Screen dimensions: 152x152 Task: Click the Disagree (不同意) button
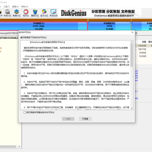point(85,119)
